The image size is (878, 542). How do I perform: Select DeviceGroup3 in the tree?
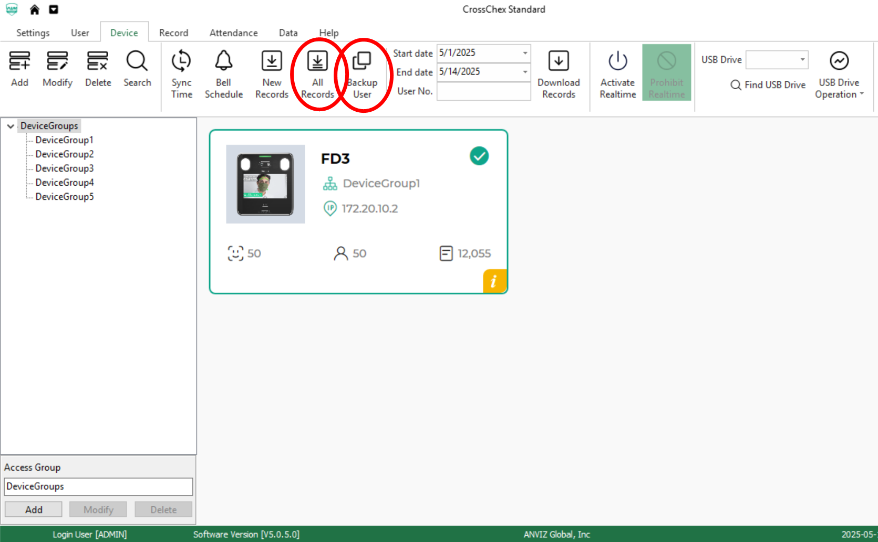pyautogui.click(x=65, y=168)
